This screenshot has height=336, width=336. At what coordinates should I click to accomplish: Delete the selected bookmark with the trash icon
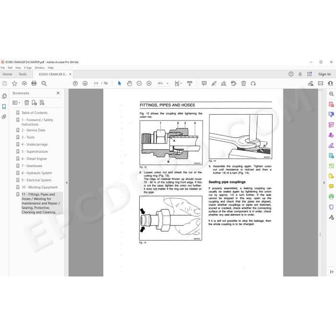[x=26, y=103]
